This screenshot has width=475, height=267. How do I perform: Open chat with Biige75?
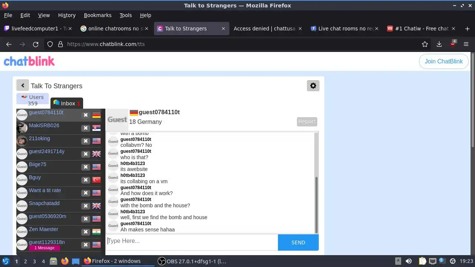[x=37, y=164]
